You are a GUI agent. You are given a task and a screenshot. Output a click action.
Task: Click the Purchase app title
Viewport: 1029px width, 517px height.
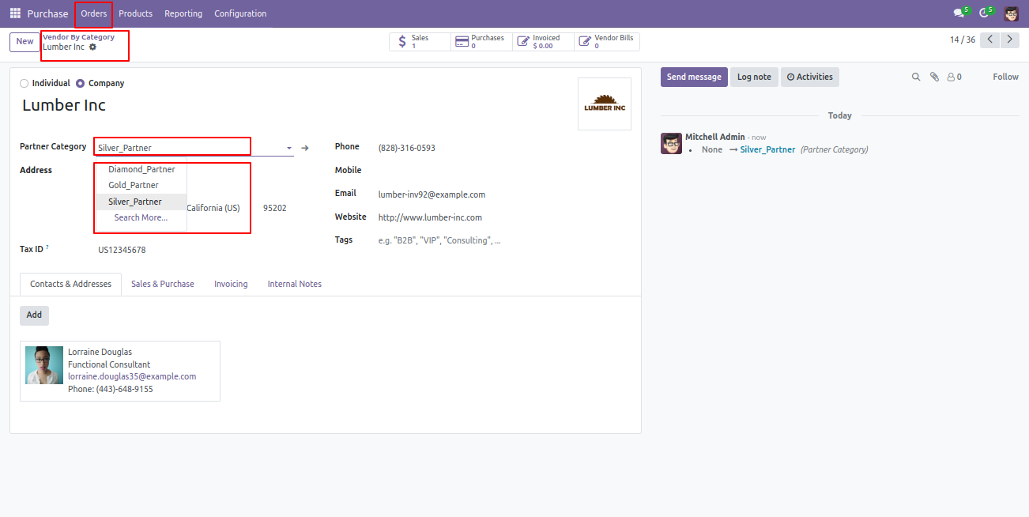click(47, 13)
